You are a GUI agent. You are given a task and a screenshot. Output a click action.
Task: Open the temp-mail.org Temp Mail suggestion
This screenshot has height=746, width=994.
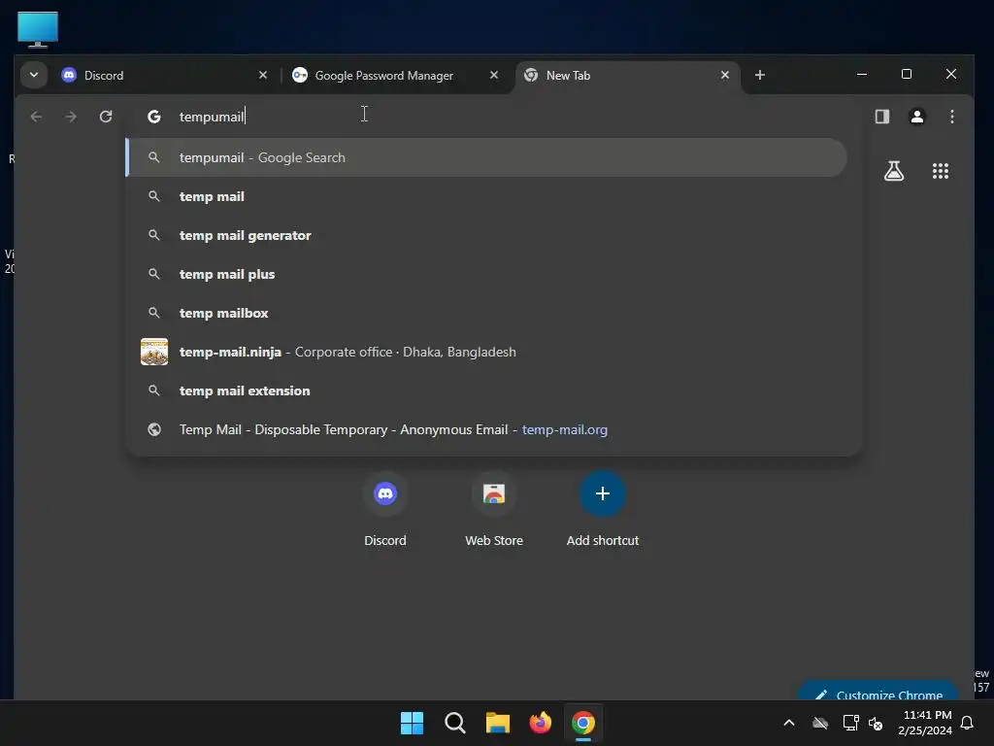pos(486,429)
